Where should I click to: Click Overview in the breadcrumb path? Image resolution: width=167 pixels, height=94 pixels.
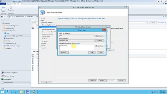(x=30, y=17)
